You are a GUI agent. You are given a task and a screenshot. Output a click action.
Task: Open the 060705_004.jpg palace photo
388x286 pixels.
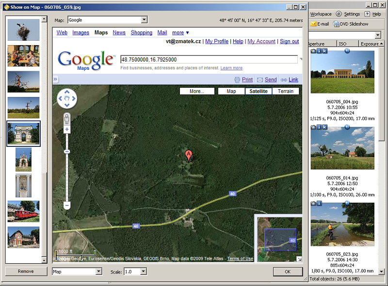click(342, 72)
